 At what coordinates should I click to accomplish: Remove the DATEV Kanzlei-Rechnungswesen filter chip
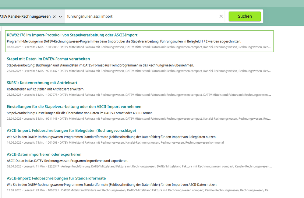[x=55, y=17]
